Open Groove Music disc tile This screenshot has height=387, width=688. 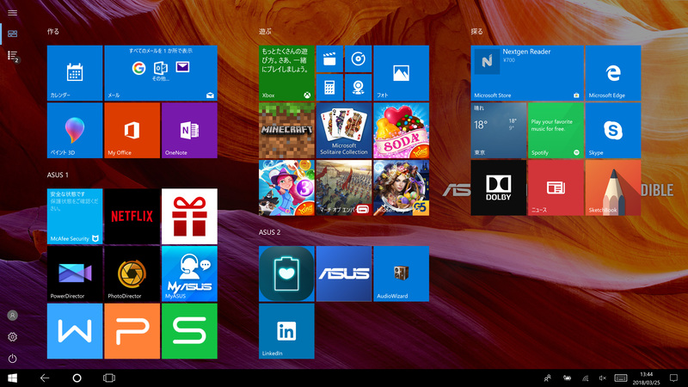pyautogui.click(x=358, y=58)
